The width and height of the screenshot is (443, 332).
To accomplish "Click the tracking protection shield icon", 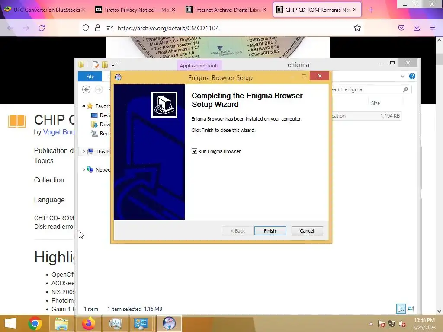I will pyautogui.click(x=86, y=28).
